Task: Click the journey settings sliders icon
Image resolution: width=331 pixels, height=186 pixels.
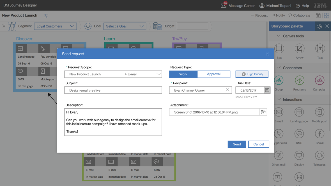Action: [46, 16]
